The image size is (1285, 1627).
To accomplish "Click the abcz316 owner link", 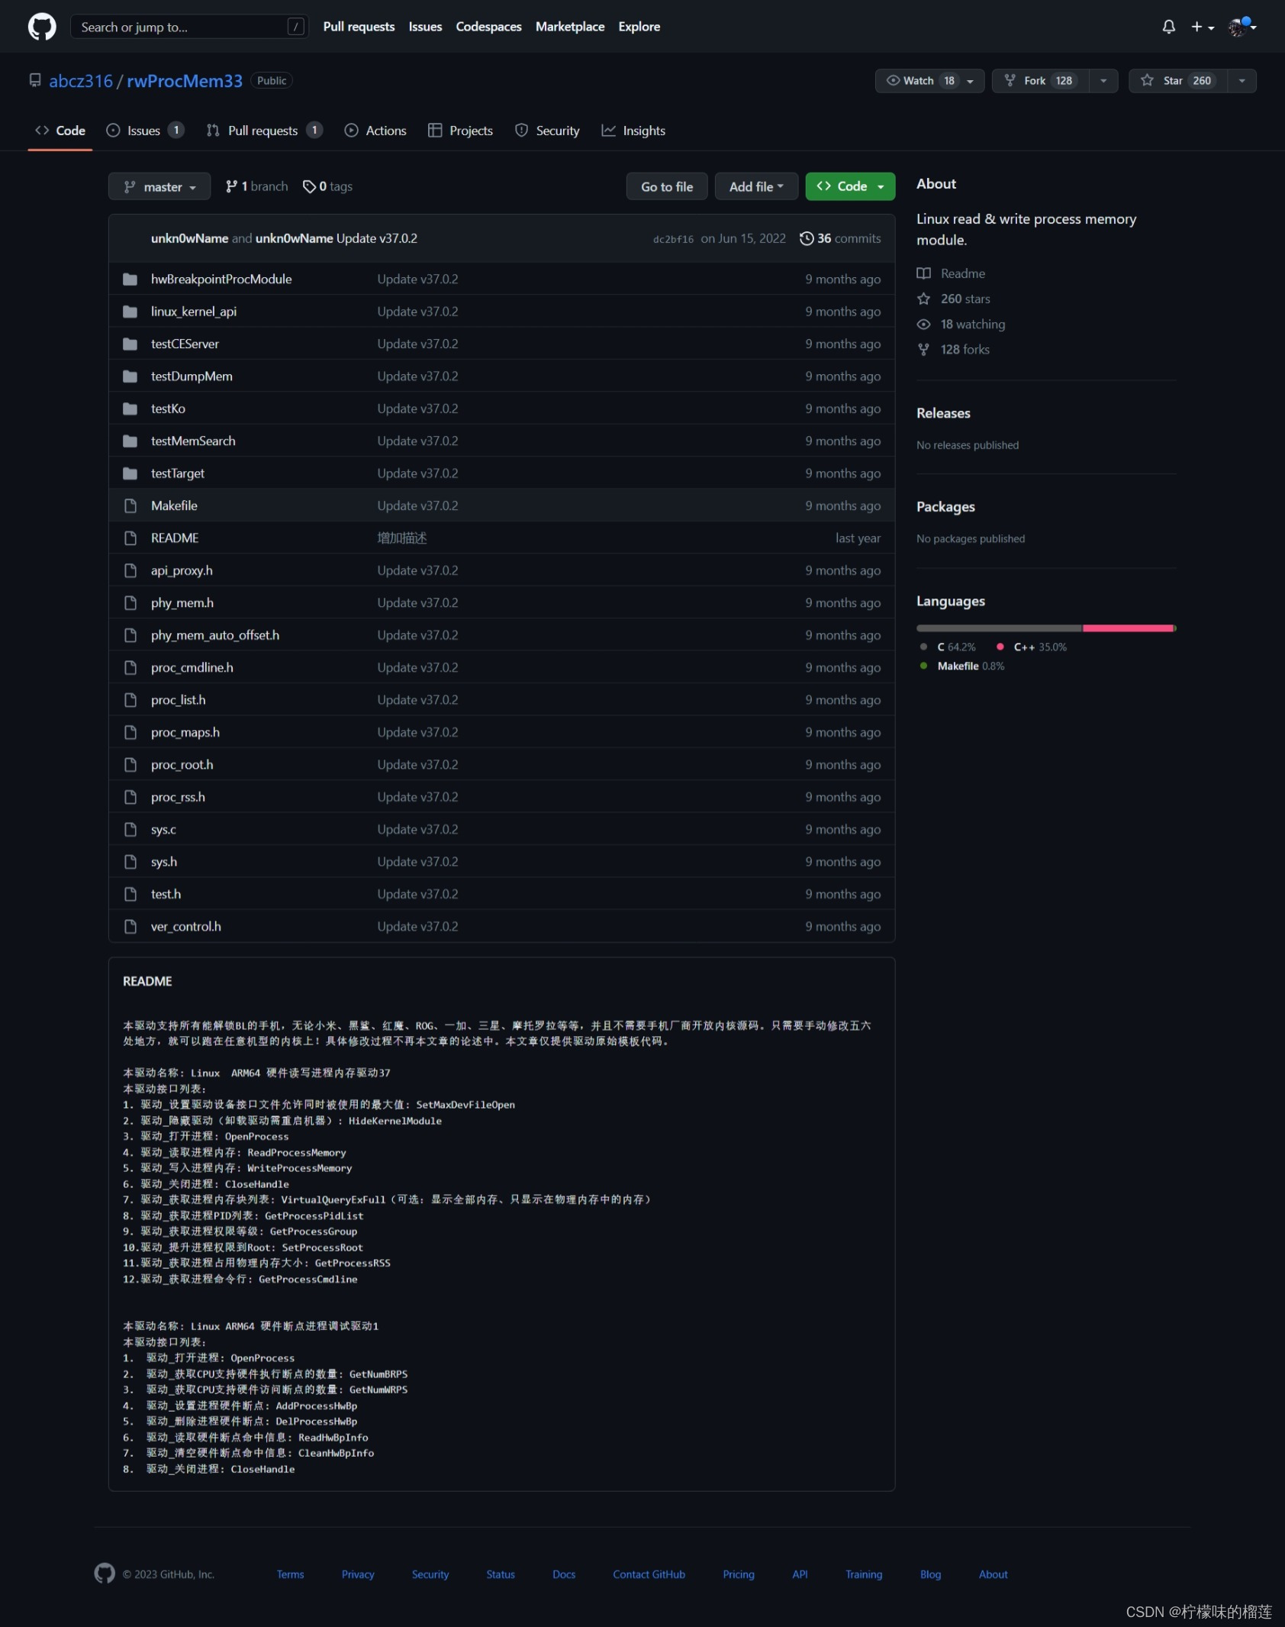I will pyautogui.click(x=81, y=80).
